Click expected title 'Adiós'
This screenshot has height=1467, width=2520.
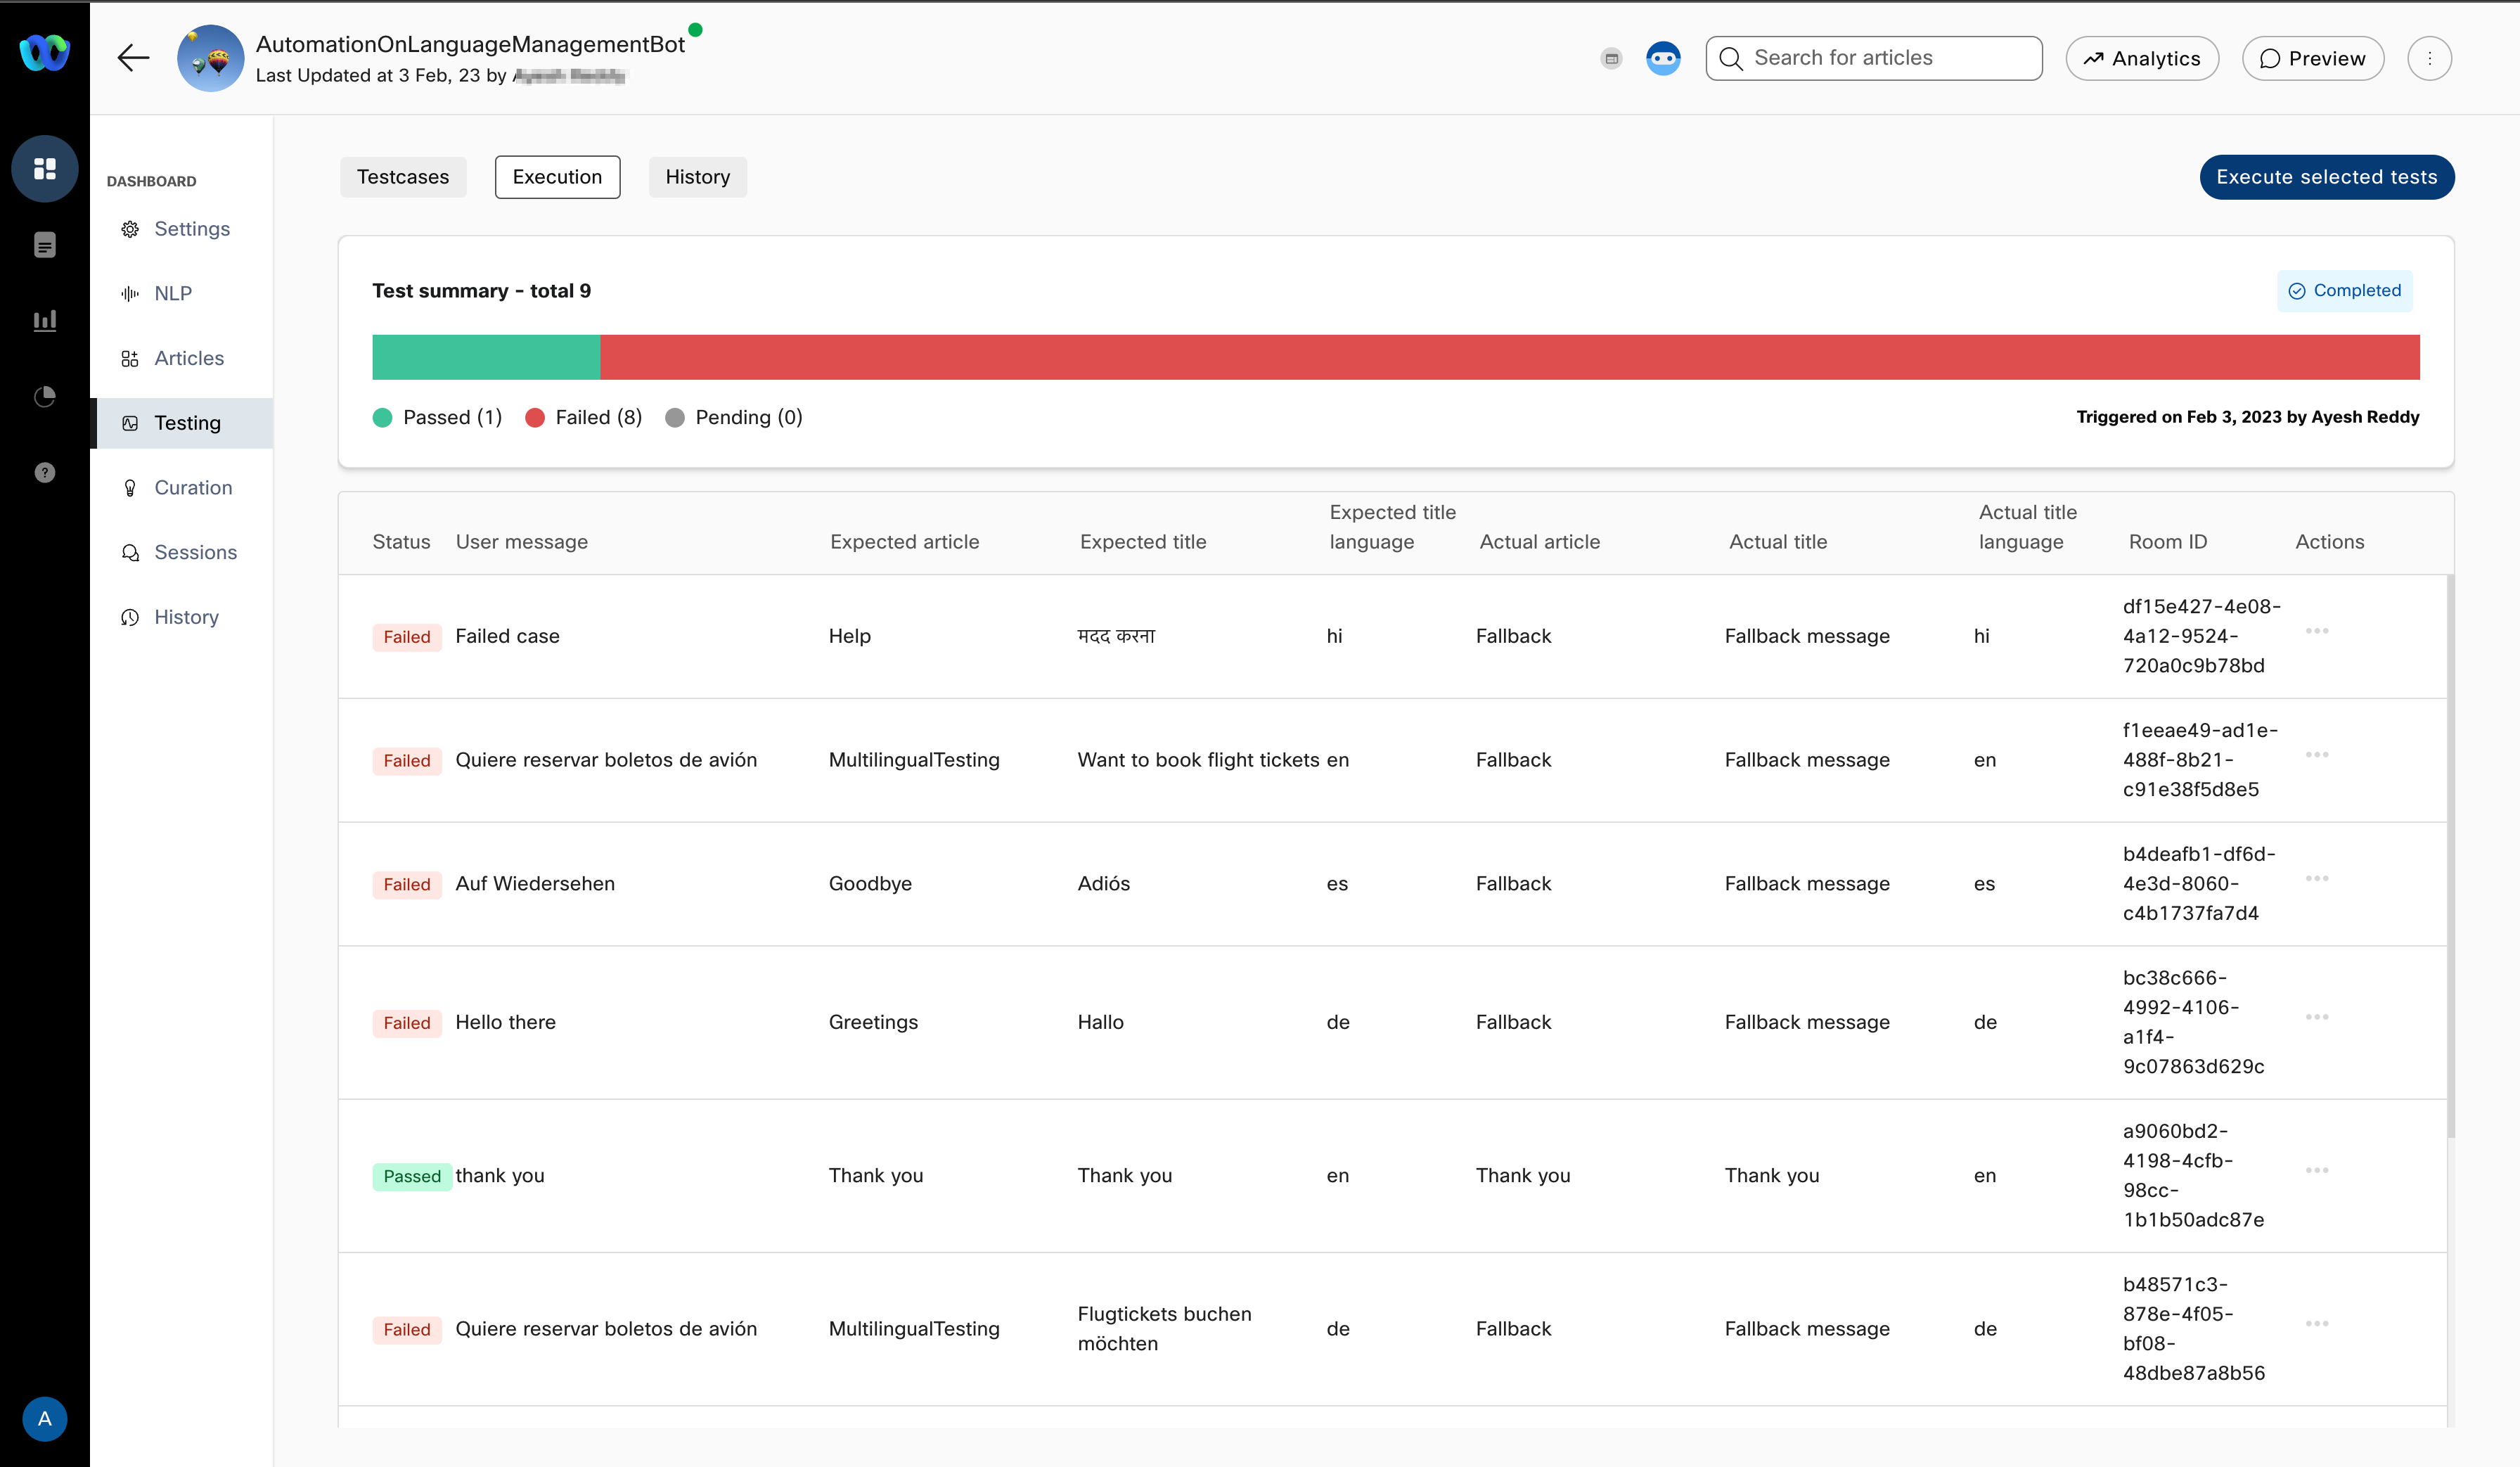1104,884
